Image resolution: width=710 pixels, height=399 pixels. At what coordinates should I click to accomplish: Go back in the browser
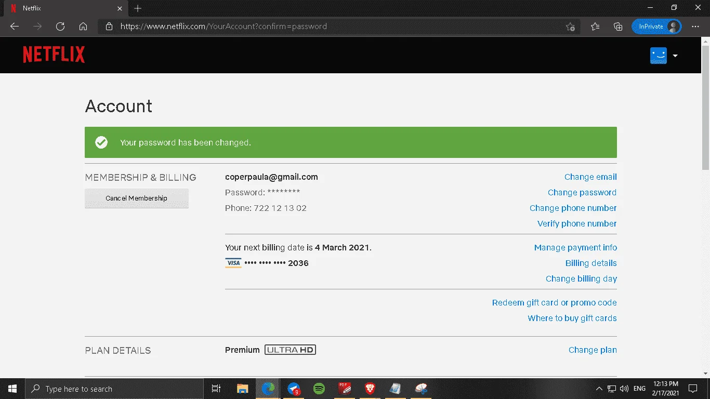coord(15,26)
